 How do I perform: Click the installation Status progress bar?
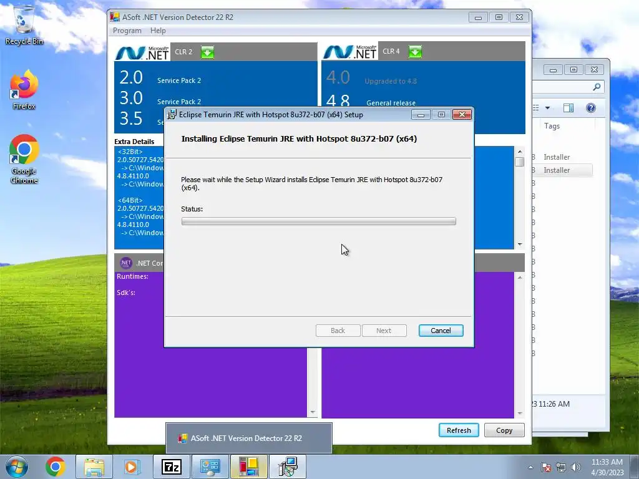pyautogui.click(x=319, y=221)
